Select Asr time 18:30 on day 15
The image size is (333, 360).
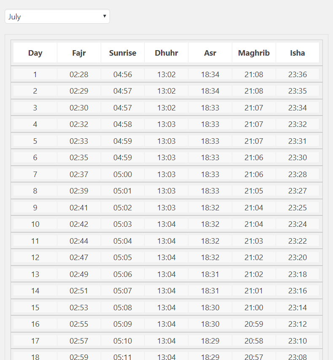coord(210,307)
